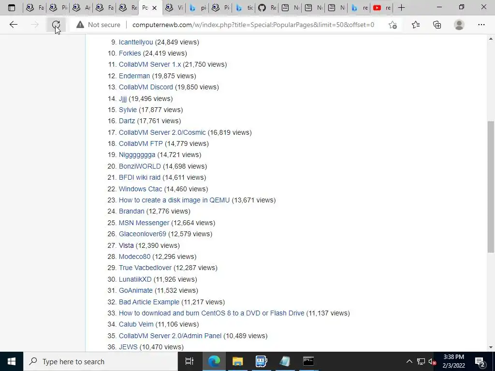
Task: Open the GoAnimate link
Action: coord(135,290)
